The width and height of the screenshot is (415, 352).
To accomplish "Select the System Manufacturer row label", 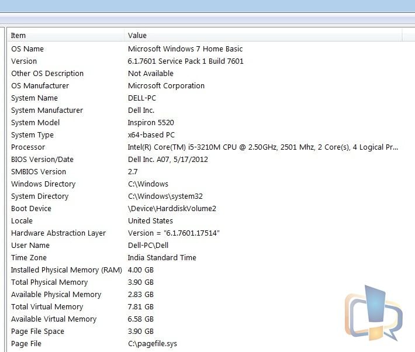I will (47, 110).
